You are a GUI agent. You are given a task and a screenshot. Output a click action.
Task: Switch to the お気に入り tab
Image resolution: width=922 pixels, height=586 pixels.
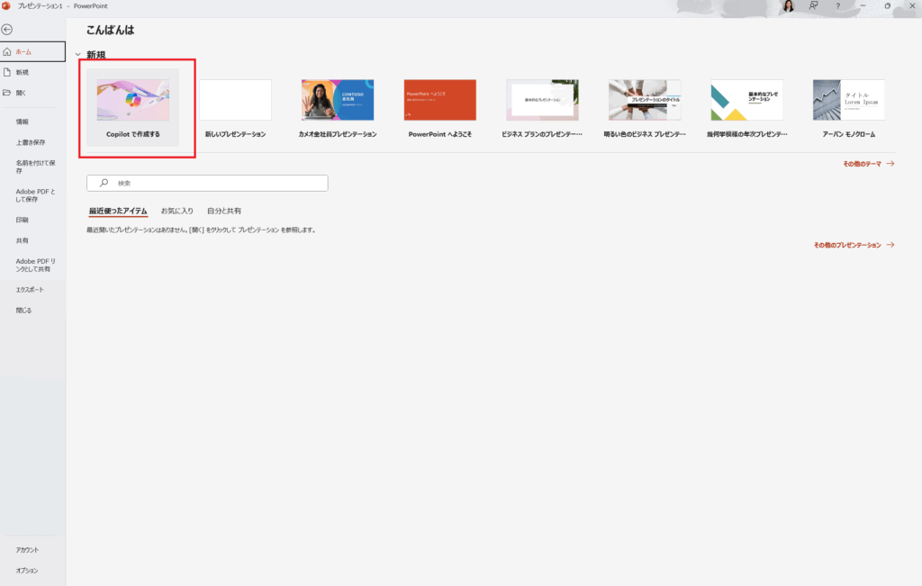(176, 211)
